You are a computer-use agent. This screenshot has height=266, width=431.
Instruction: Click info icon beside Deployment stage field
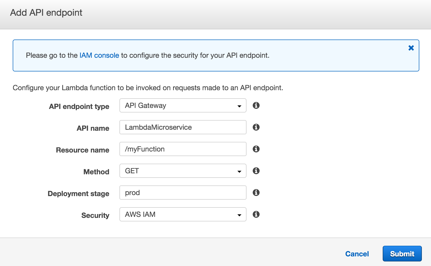coord(256,193)
